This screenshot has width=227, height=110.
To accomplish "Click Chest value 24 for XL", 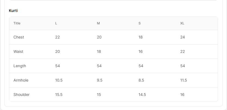I will point(182,37).
